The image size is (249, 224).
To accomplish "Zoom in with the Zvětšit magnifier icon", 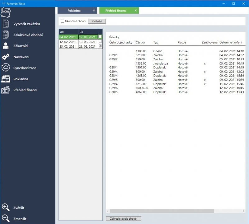I will pos(6,208).
